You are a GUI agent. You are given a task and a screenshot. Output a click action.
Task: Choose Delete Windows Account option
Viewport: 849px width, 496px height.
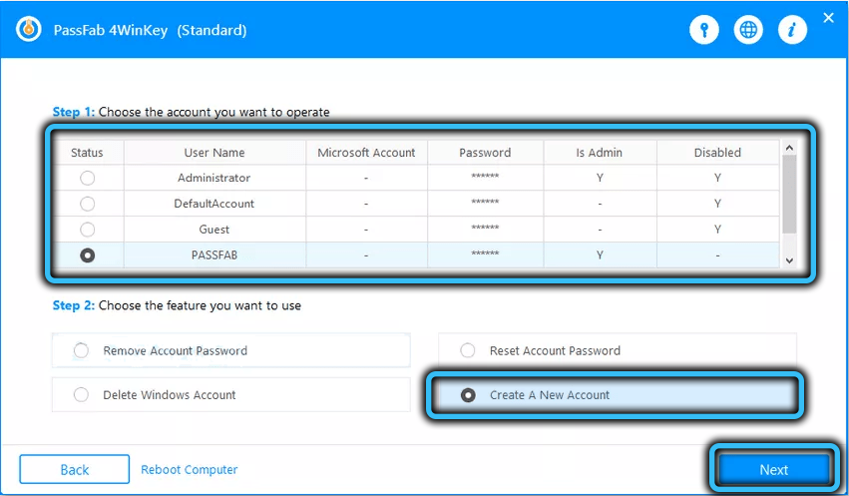82,395
